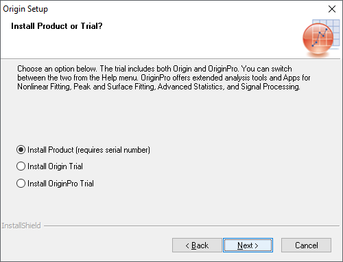Screen dimensions: 343x262
Task: Click the description paragraph starting 'Choose an option'
Action: 164,78
